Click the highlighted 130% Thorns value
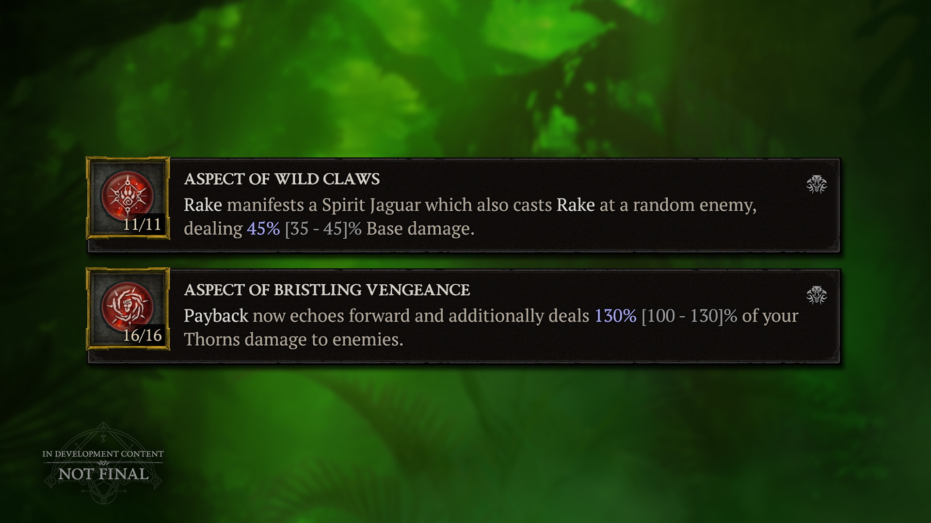Image resolution: width=931 pixels, height=523 pixels. coord(615,316)
